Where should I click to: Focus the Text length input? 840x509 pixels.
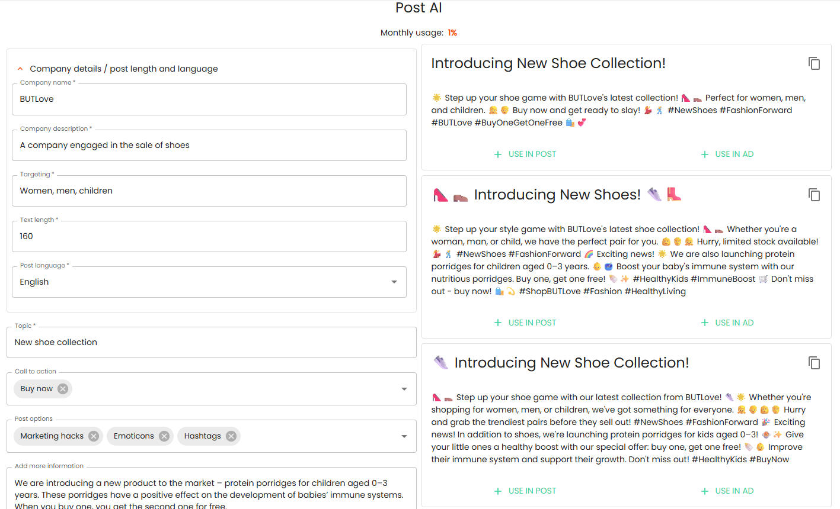pos(209,237)
